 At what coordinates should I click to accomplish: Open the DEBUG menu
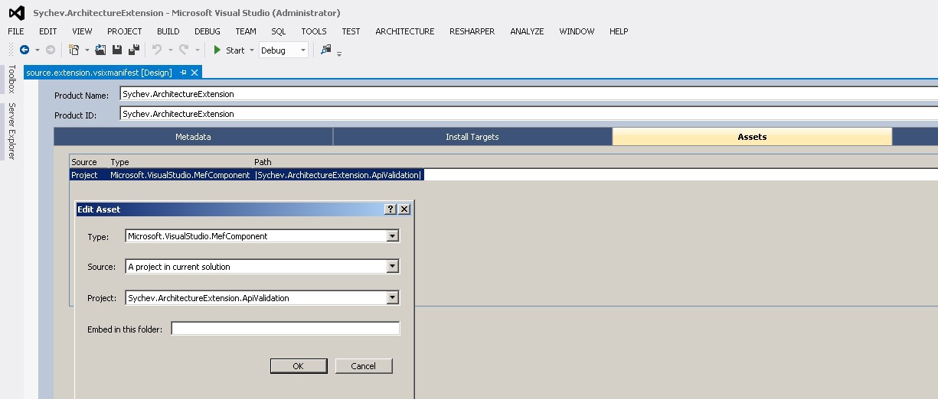click(x=208, y=31)
